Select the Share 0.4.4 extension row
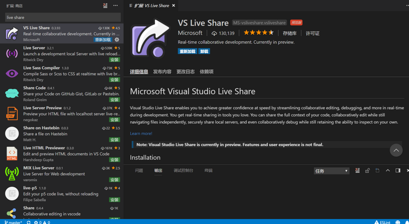The height and width of the screenshot is (224, 409). tap(62, 211)
